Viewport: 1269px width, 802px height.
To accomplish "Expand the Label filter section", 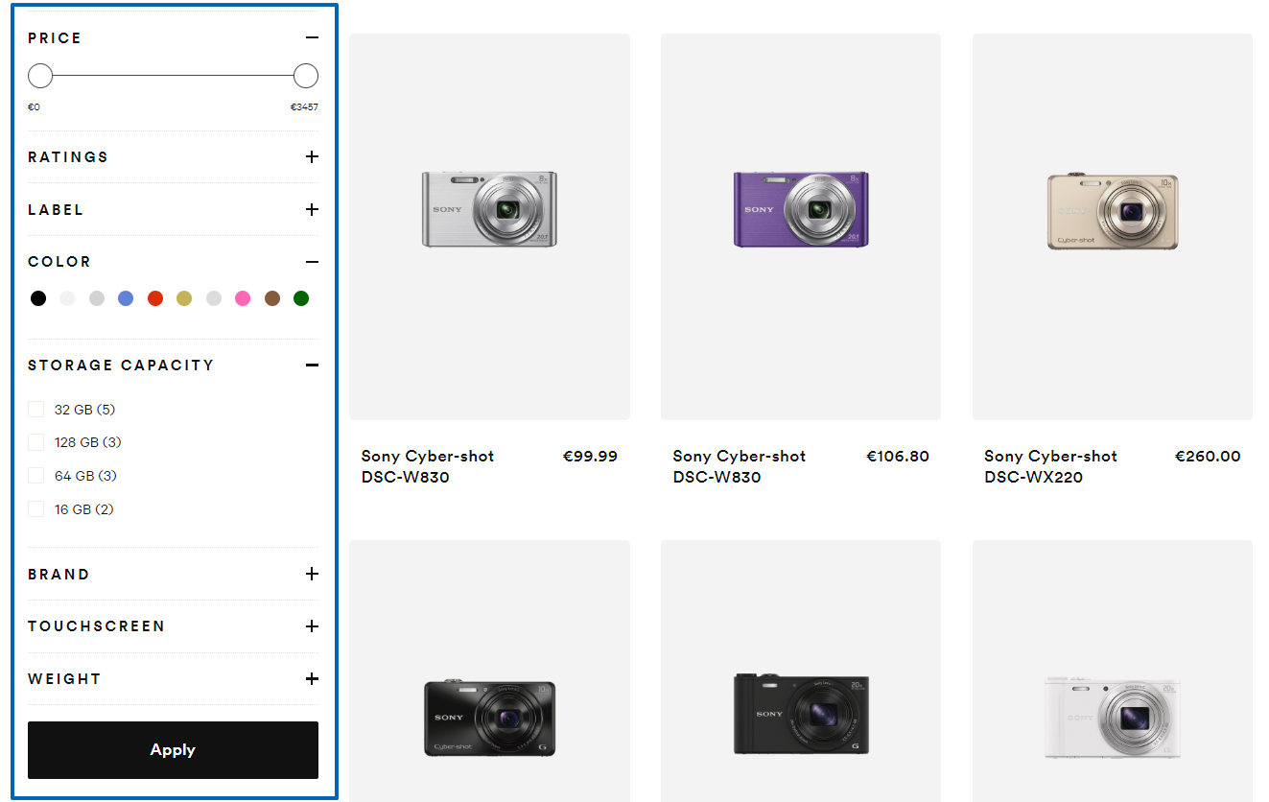I will pos(312,209).
